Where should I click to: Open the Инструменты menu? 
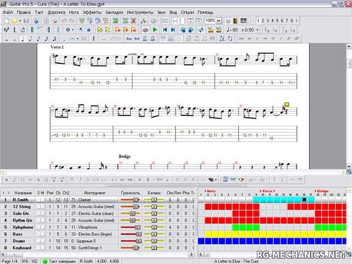click(140, 12)
